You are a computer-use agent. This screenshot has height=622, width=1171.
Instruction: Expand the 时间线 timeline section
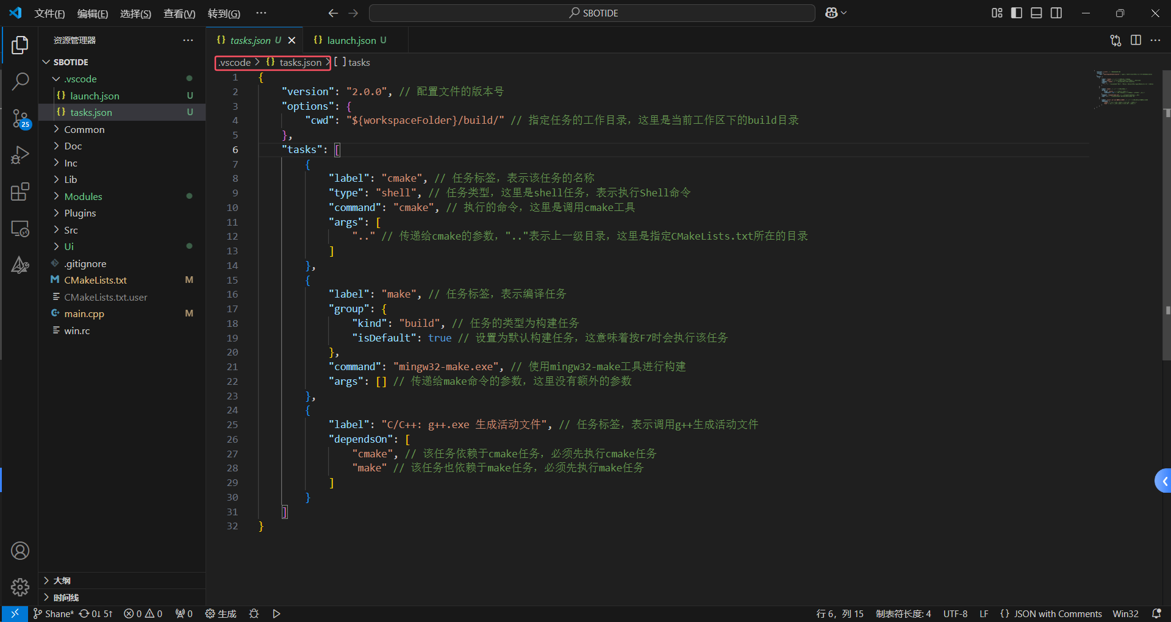(x=122, y=598)
